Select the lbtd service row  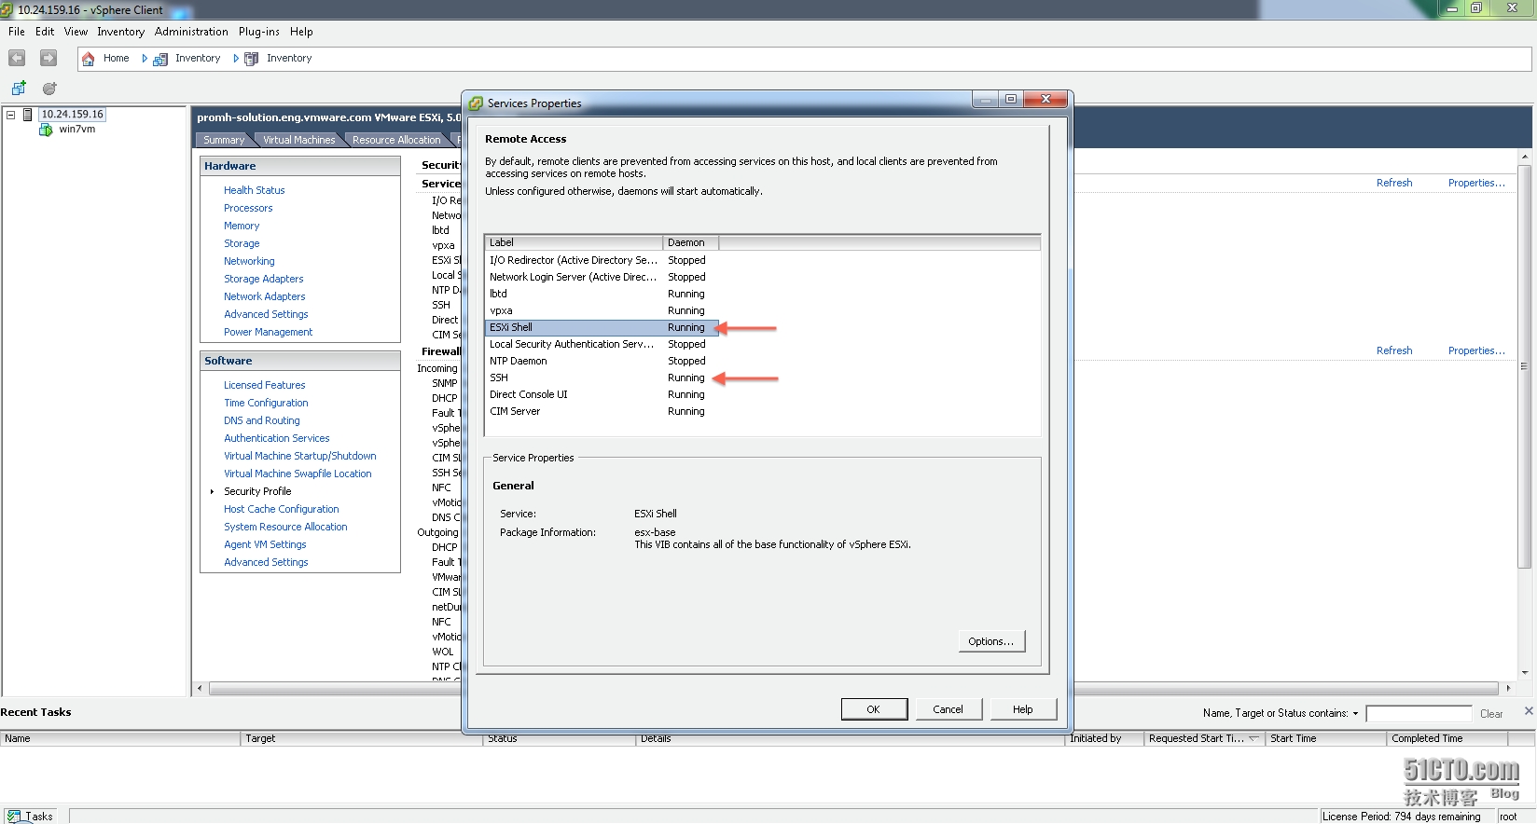601,294
